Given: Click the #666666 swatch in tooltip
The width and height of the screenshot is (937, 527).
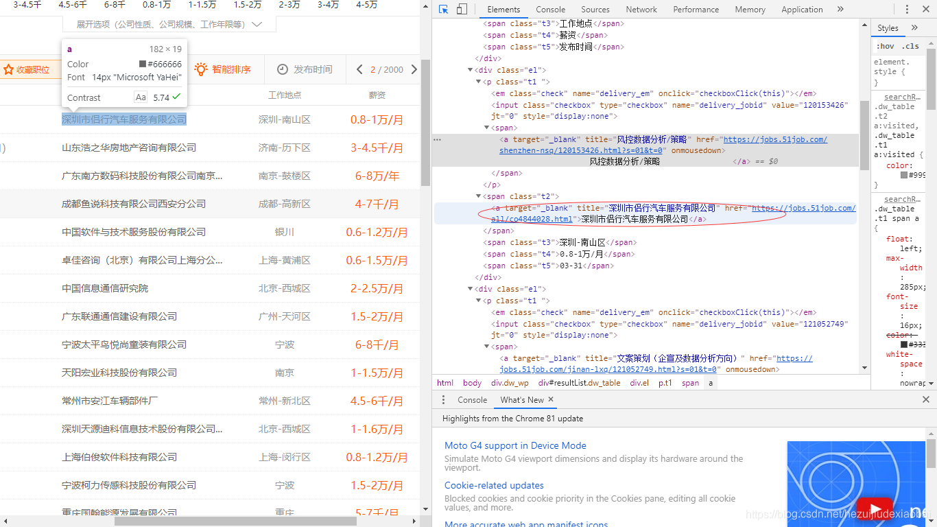Looking at the screenshot, I should click(143, 64).
